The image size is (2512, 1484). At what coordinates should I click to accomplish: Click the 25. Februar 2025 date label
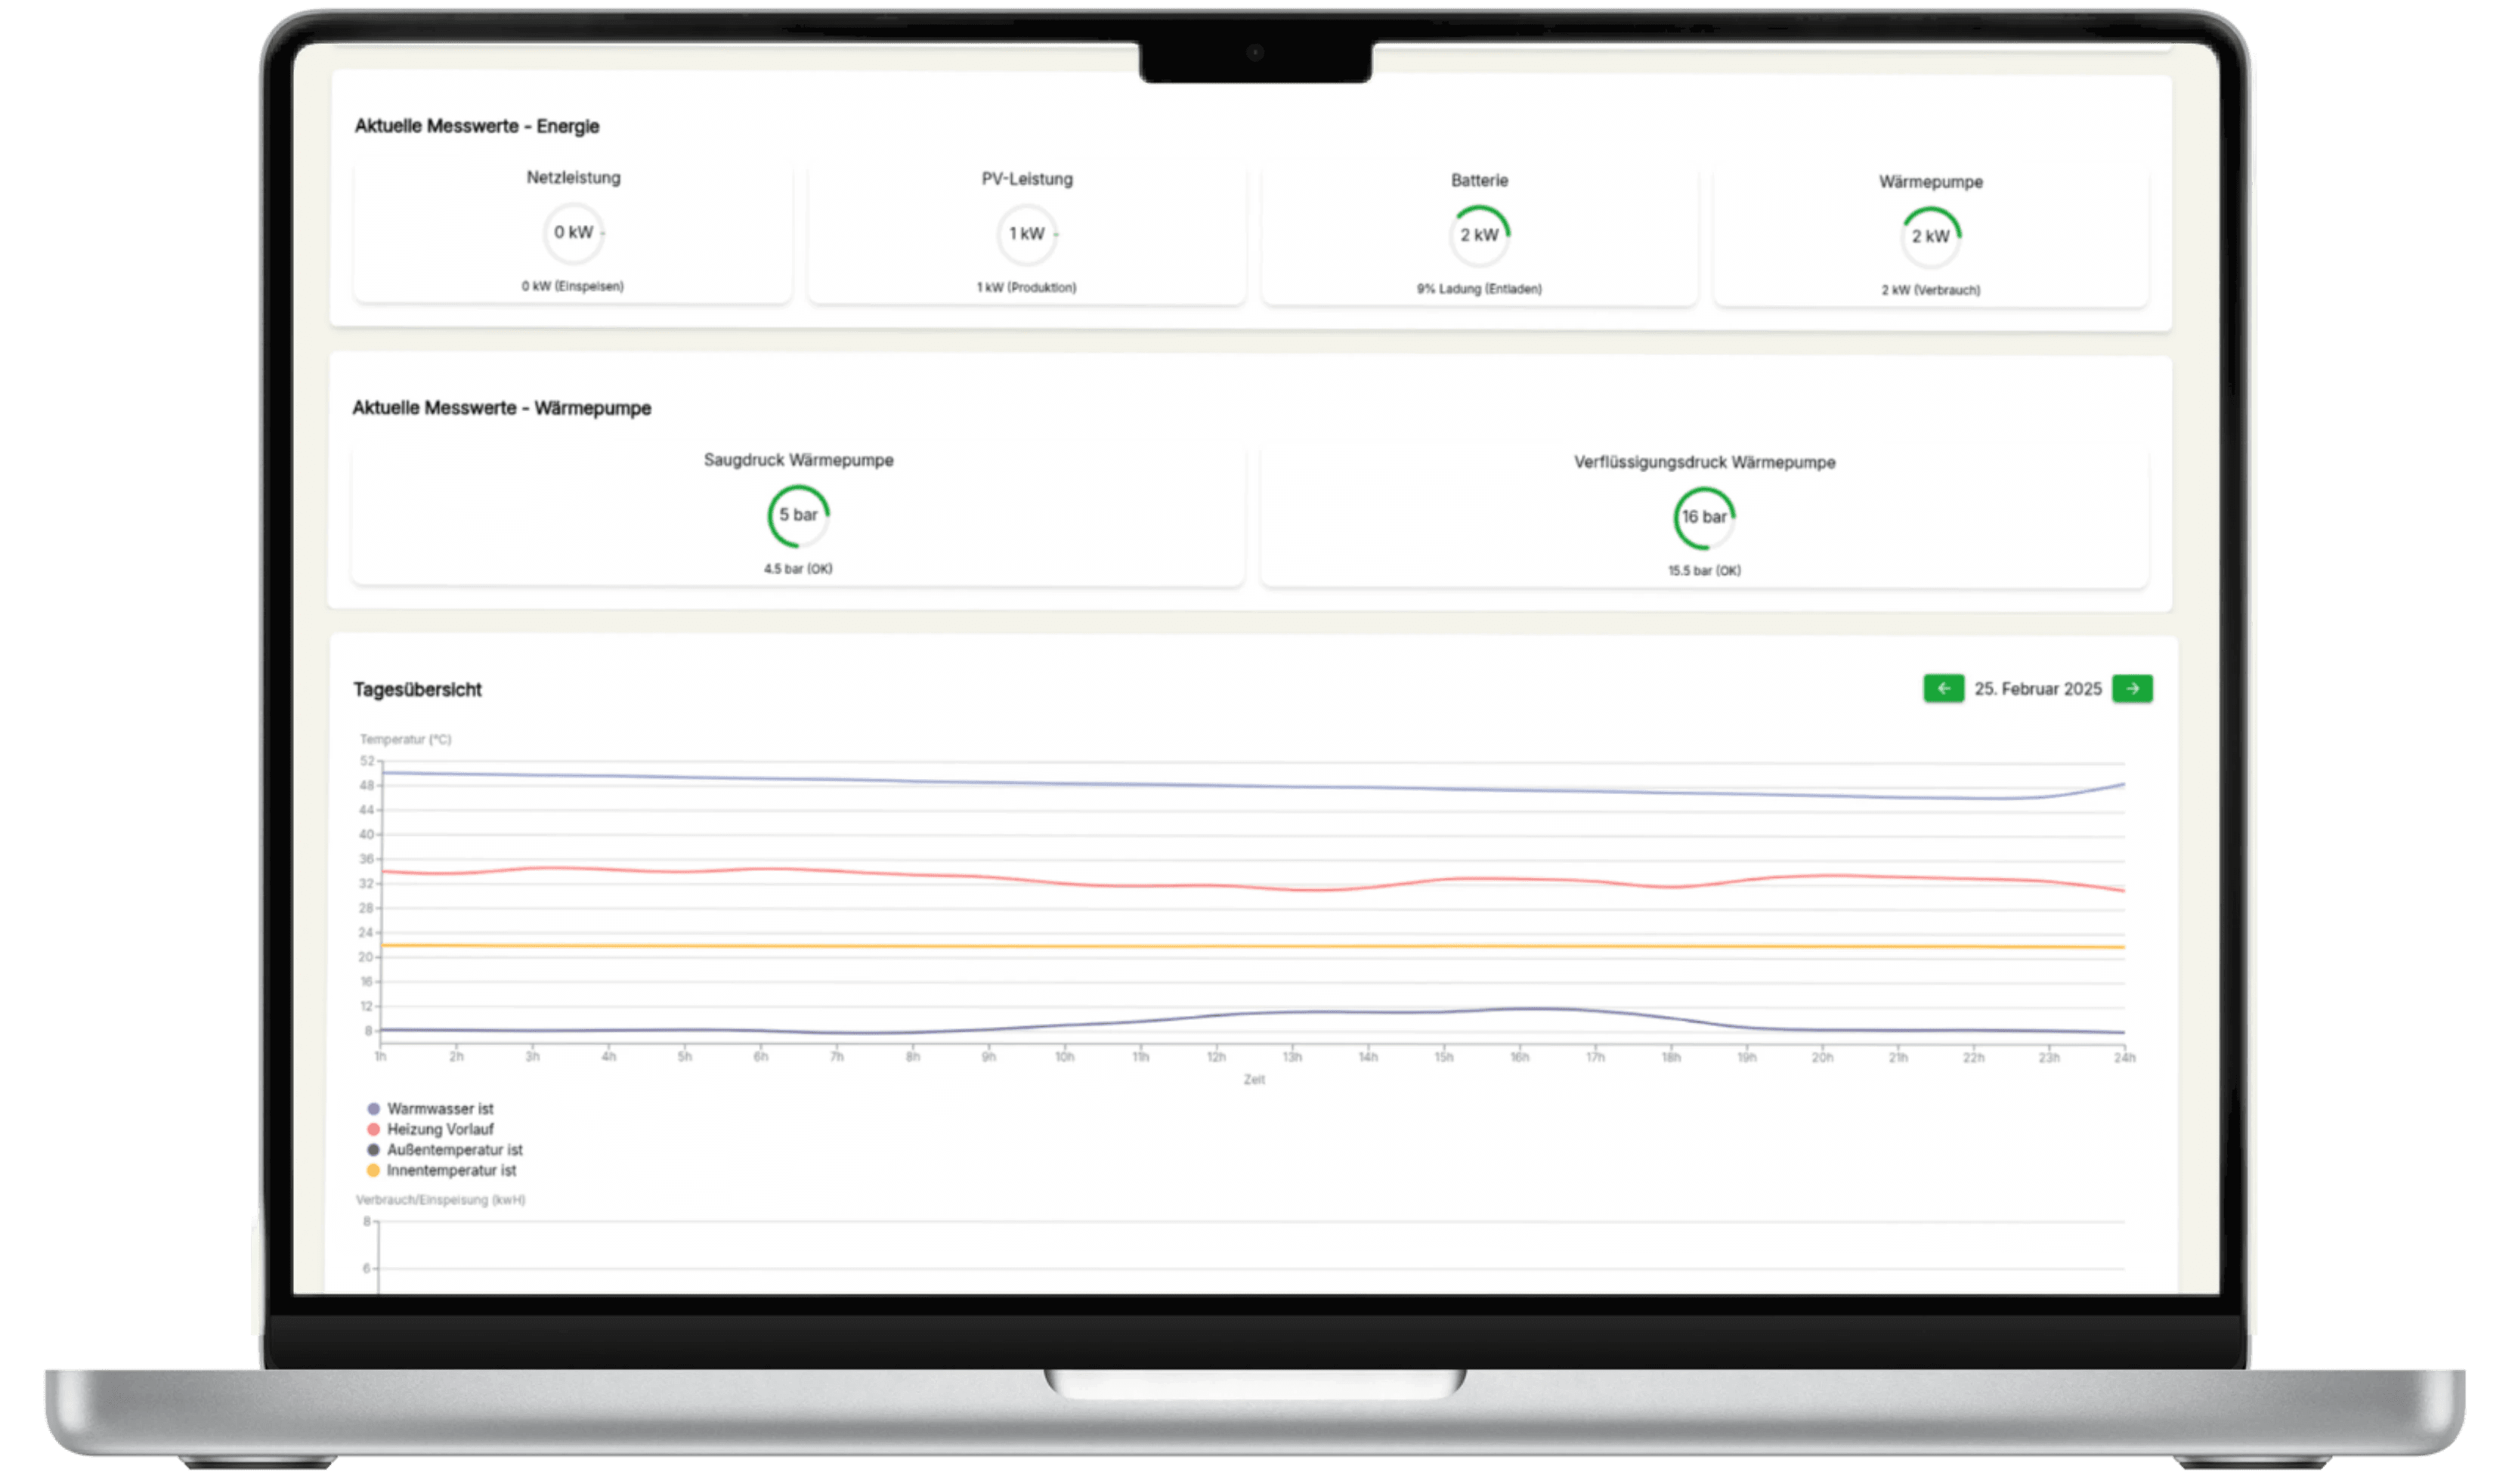(x=2037, y=689)
